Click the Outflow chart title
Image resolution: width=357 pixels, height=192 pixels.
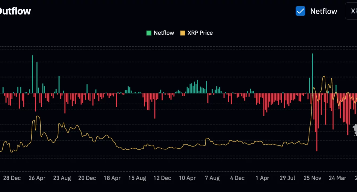[x=15, y=11]
